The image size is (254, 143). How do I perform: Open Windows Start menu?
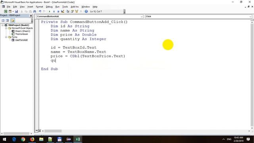[4, 139]
